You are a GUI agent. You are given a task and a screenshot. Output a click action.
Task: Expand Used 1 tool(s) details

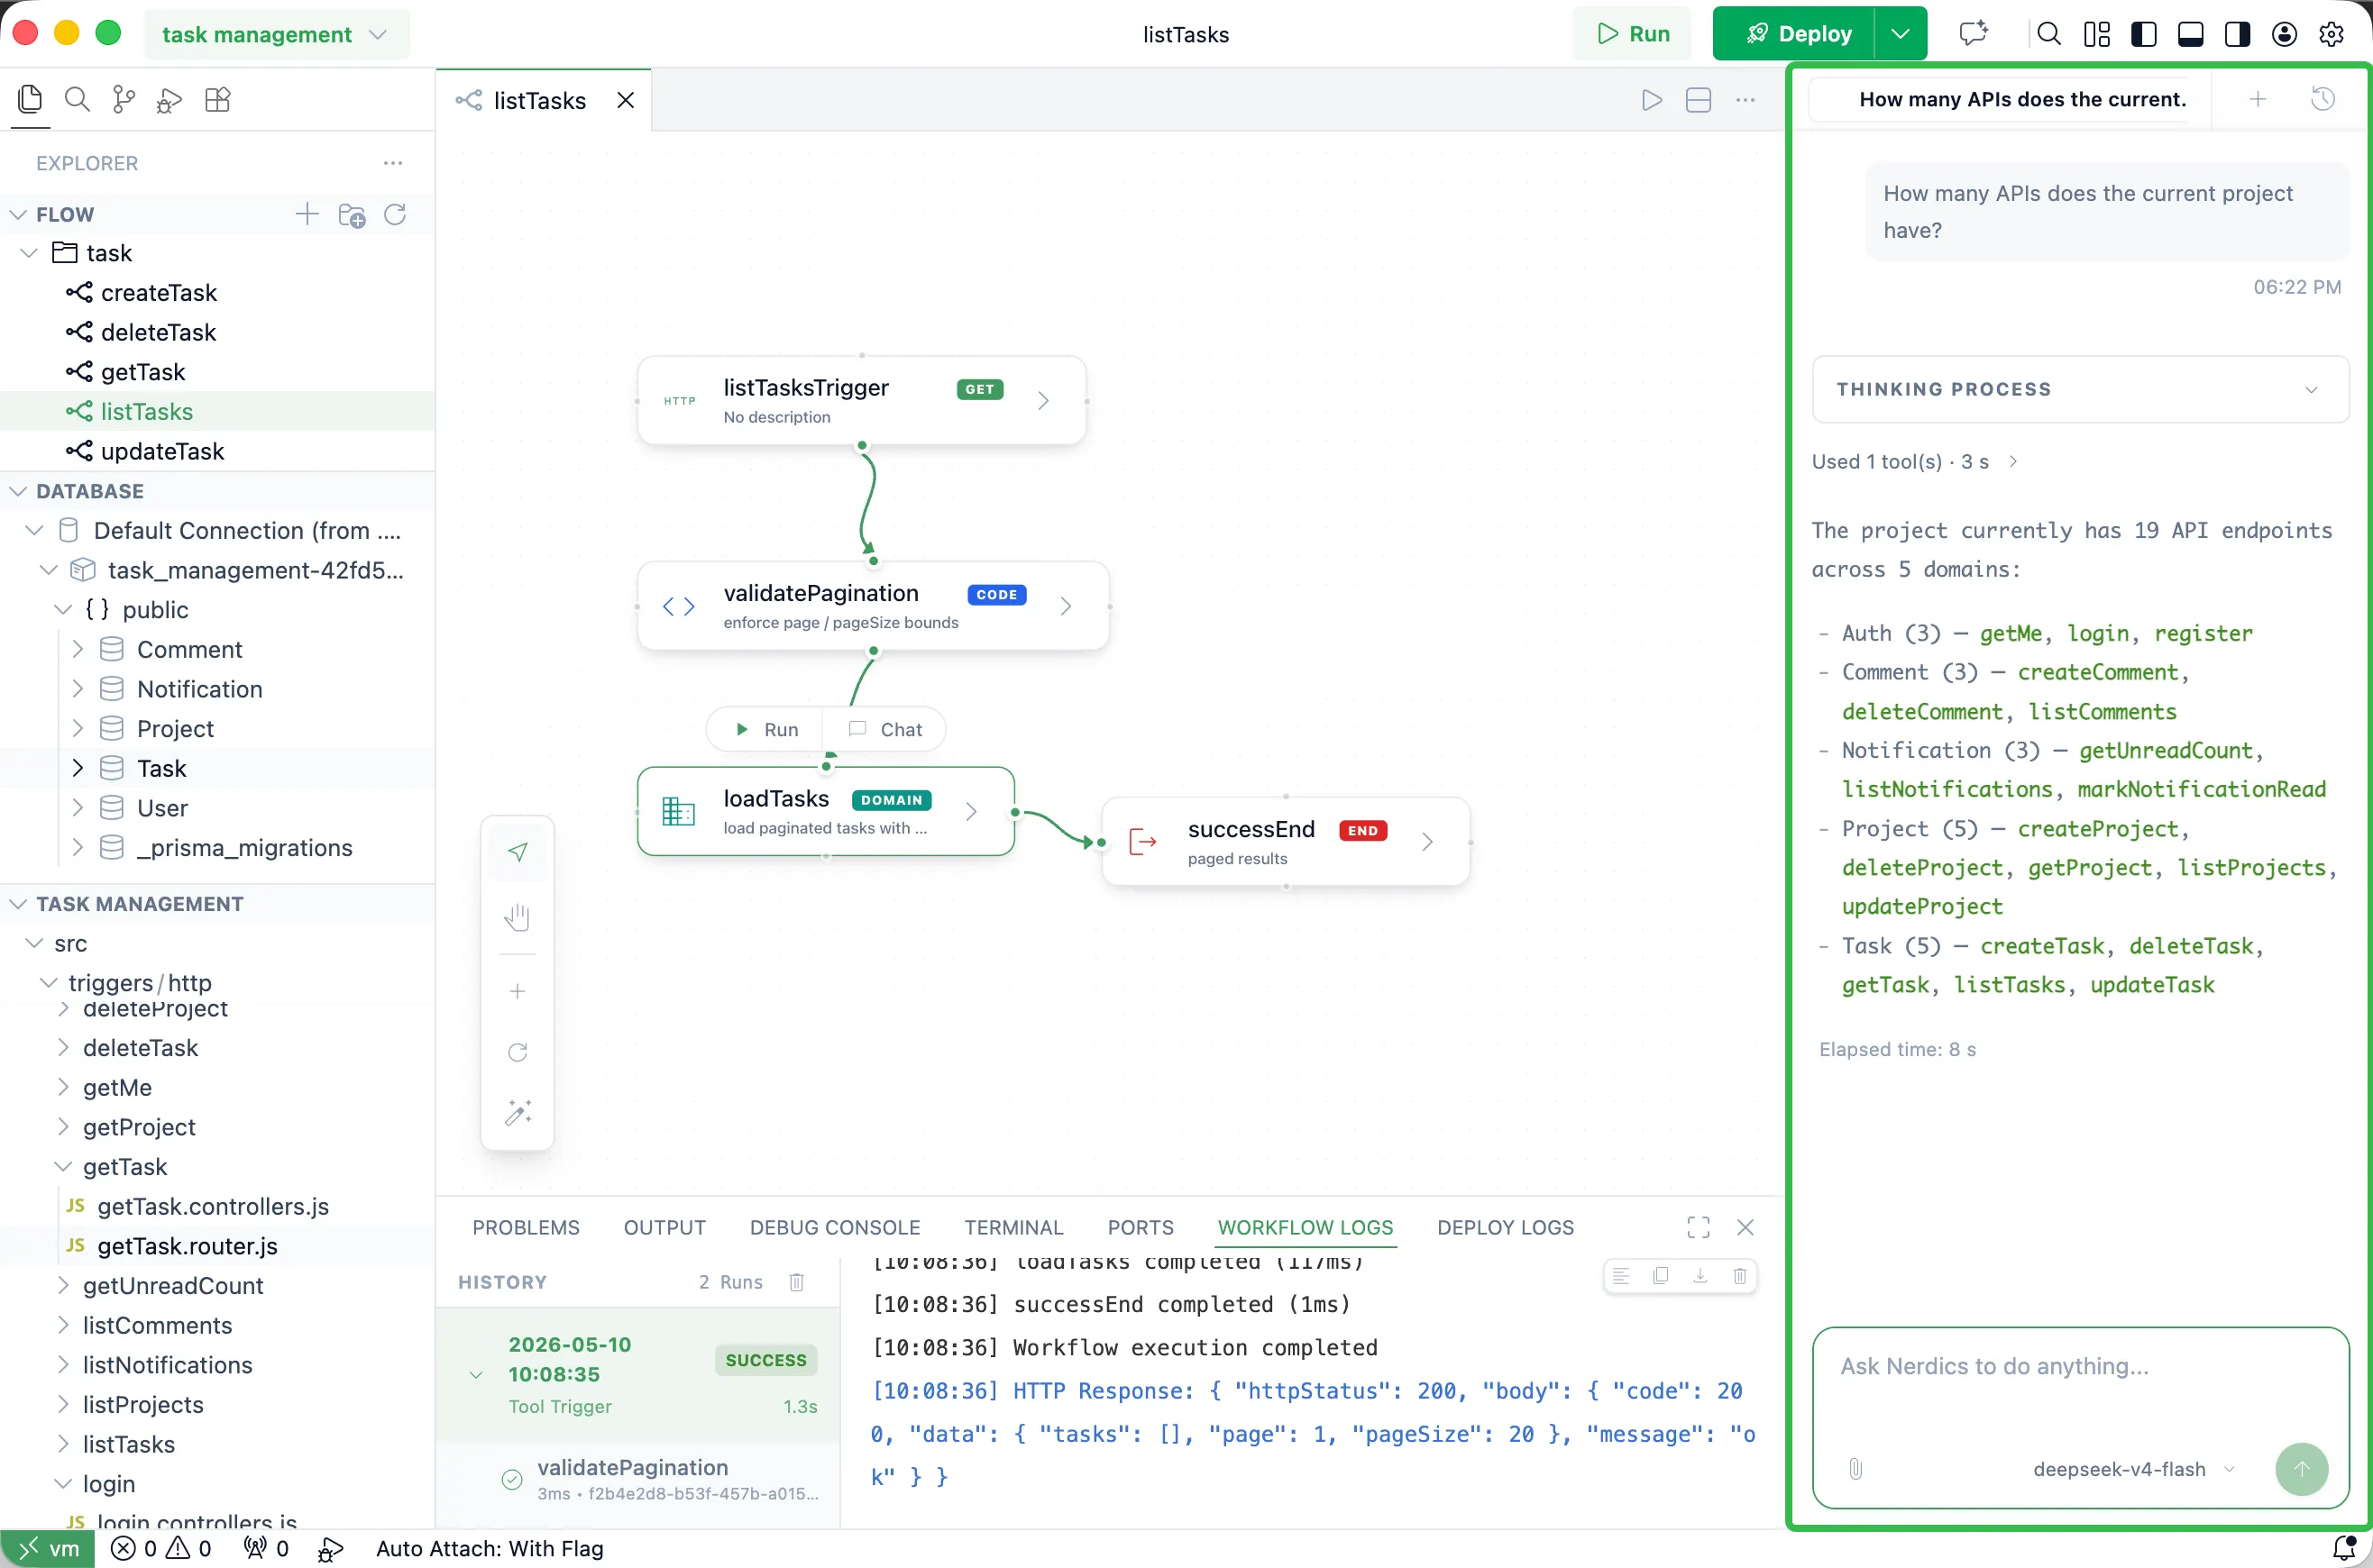tap(1915, 461)
